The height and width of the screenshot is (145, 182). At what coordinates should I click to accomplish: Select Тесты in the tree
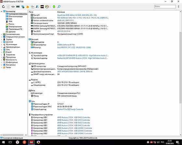pos(8,67)
